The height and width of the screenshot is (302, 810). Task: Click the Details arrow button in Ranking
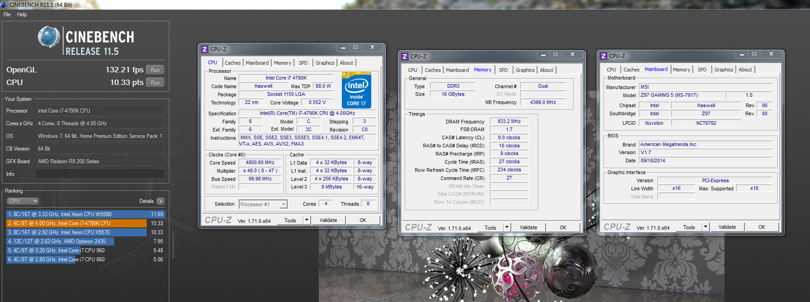click(161, 201)
